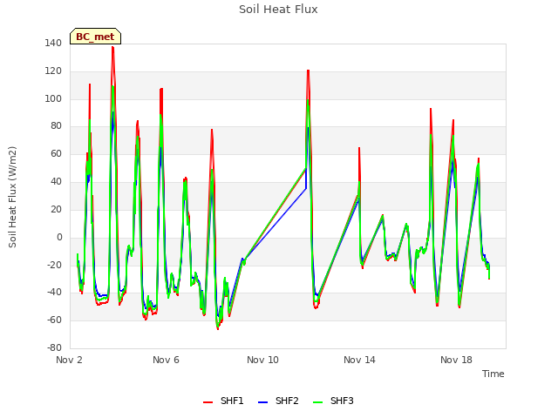The image size is (558, 418).
Task: Click the green SHF3 legend color marker
Action: pyautogui.click(x=317, y=402)
